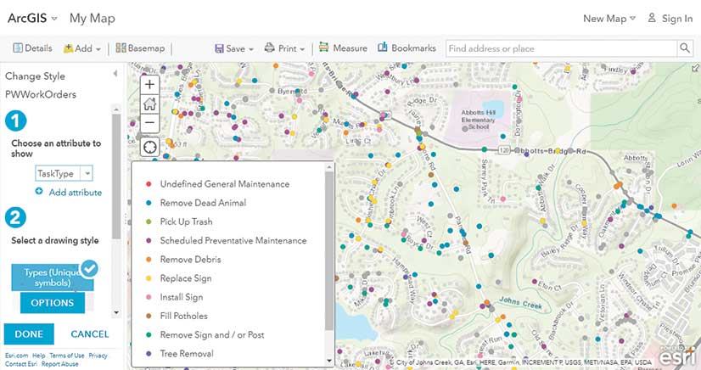This screenshot has height=370, width=701.
Task: Select the Types (Unique symbols) drawing style
Action: (x=53, y=277)
